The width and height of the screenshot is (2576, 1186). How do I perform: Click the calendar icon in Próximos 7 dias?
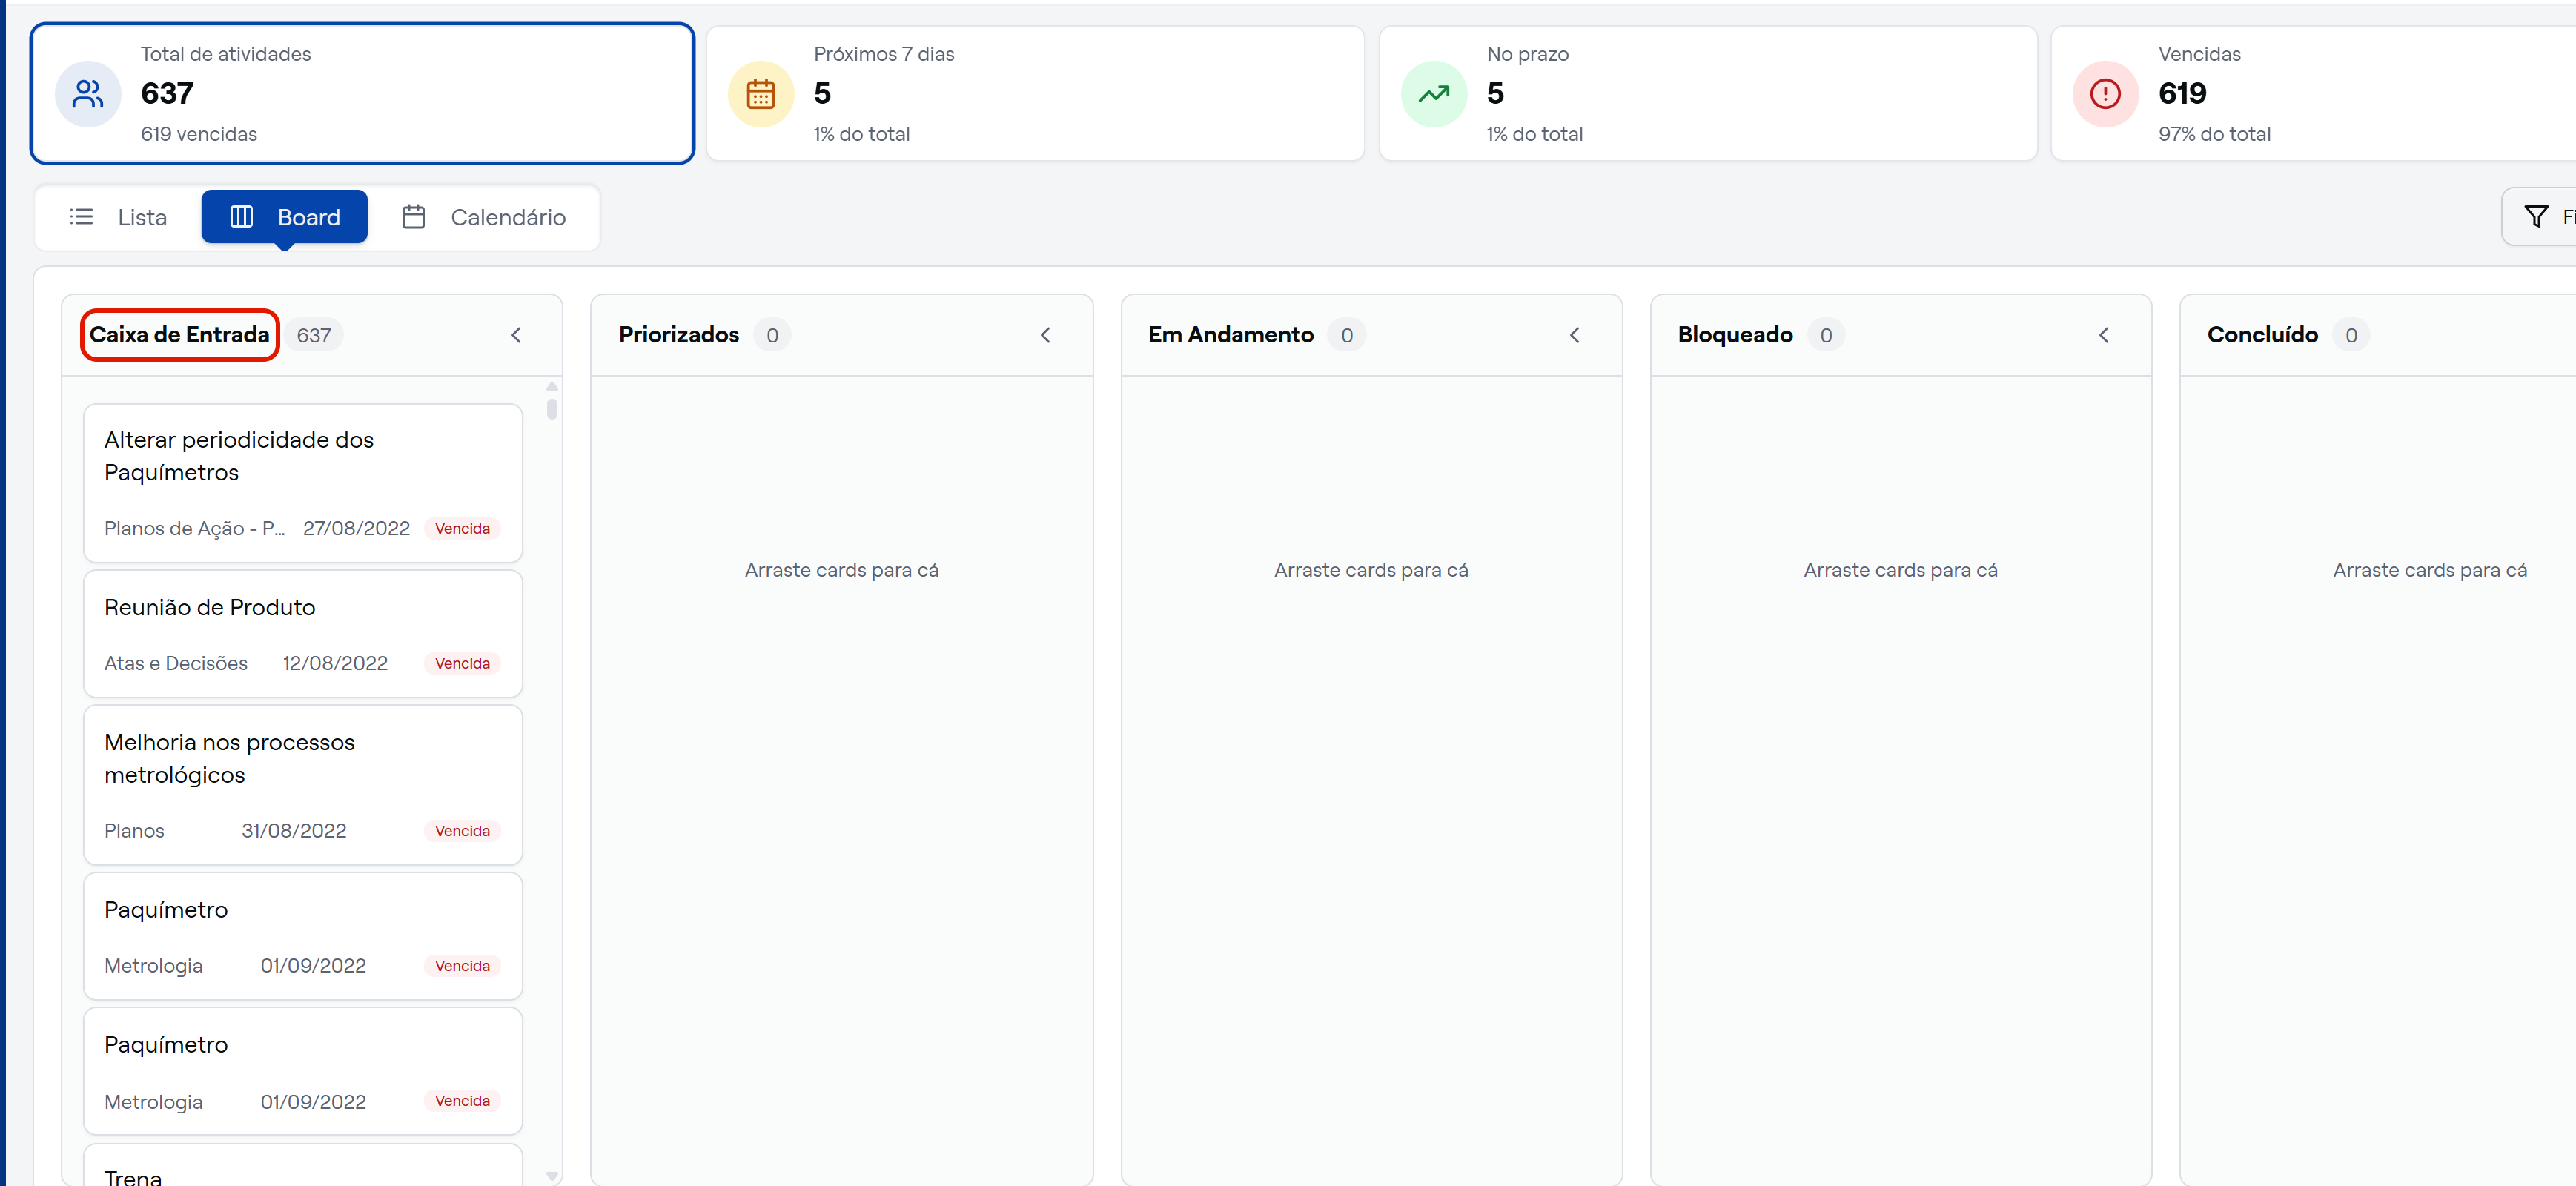pos(761,94)
